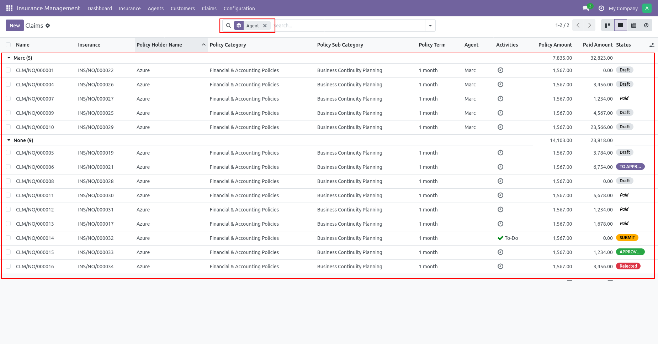
Task: Open claim record CLM/NO/000013
Action: [x=35, y=224]
